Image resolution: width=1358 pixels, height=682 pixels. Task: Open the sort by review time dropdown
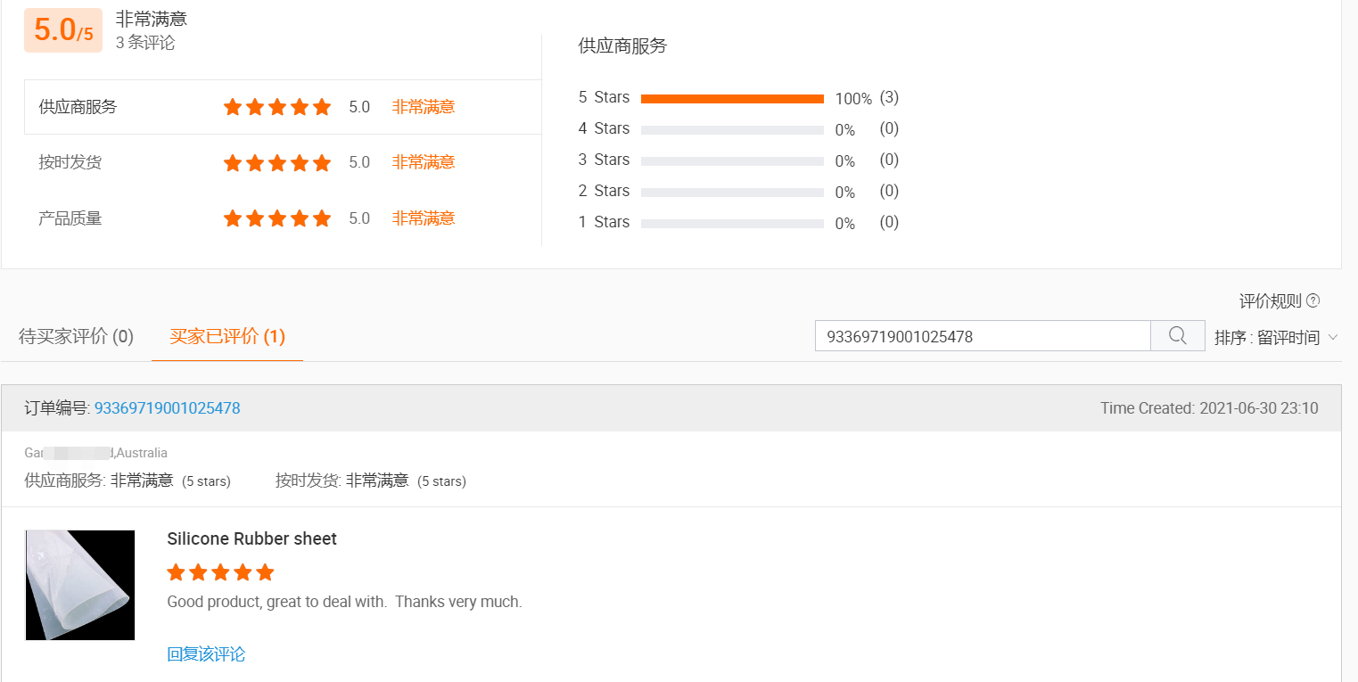point(1276,338)
